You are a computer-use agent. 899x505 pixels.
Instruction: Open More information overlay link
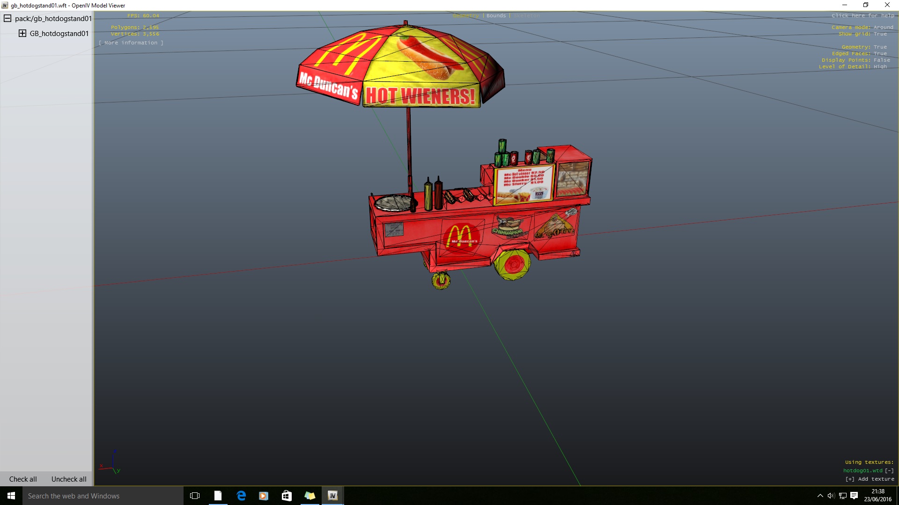click(x=131, y=43)
